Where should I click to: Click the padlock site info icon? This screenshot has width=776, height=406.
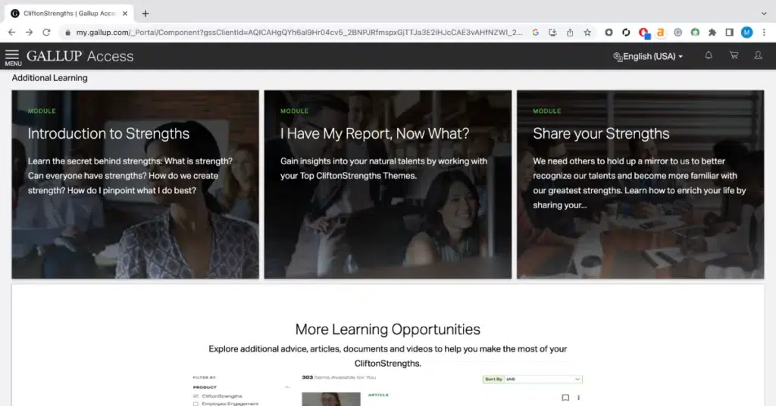click(67, 33)
